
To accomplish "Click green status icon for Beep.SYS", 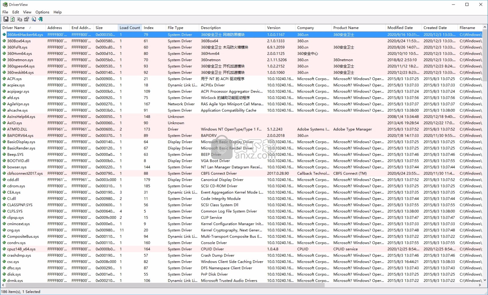I will coord(4,154).
